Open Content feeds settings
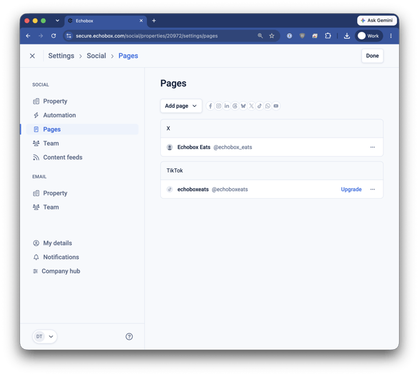 click(58, 158)
